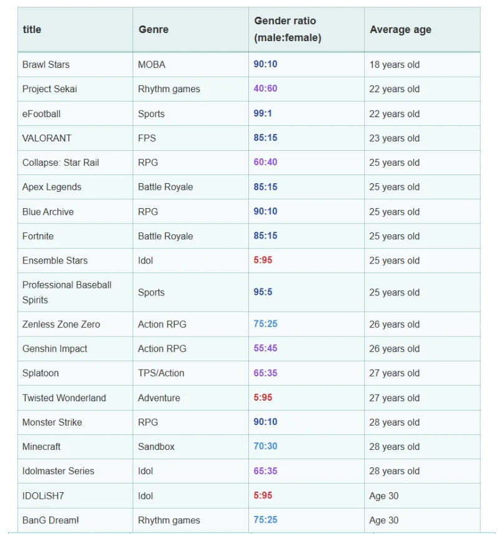Click the 70:30 gender ratio value

click(x=265, y=446)
